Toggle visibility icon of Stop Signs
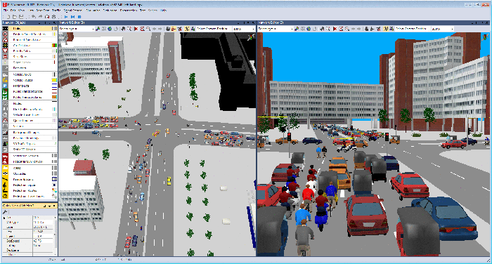492x264 pixels. (5, 57)
